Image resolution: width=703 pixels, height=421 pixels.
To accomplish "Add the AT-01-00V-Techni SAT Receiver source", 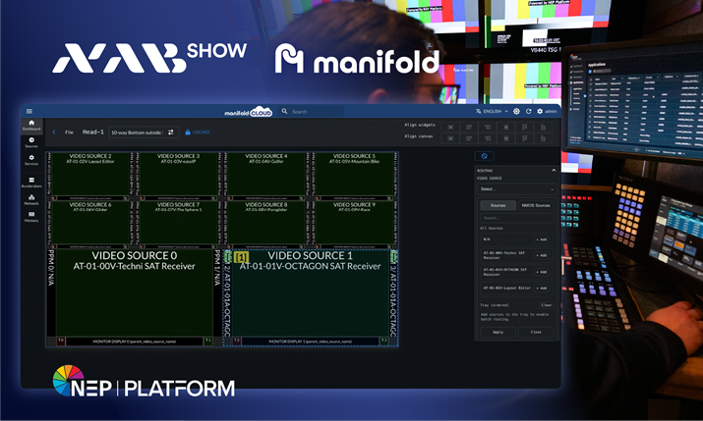I will pos(542,254).
